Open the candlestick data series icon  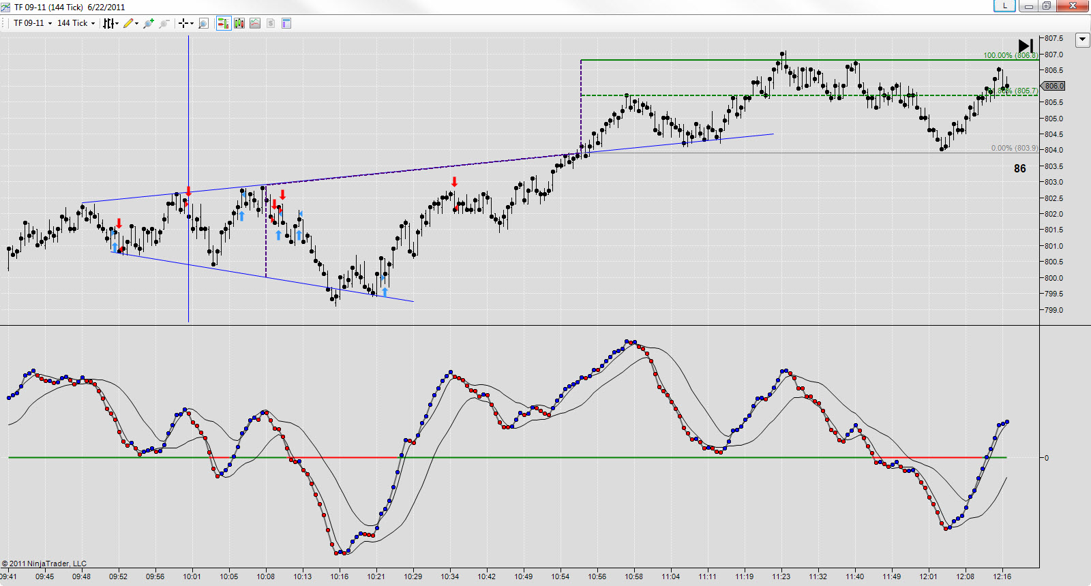point(239,23)
